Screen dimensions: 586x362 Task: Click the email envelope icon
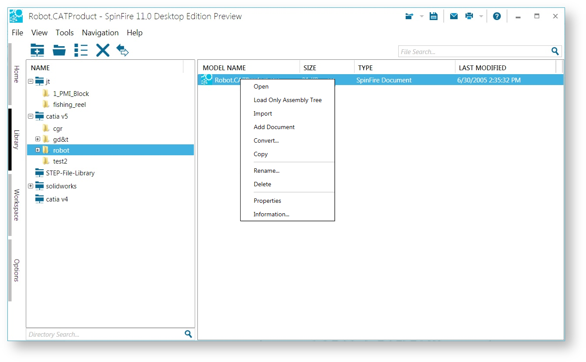(454, 16)
